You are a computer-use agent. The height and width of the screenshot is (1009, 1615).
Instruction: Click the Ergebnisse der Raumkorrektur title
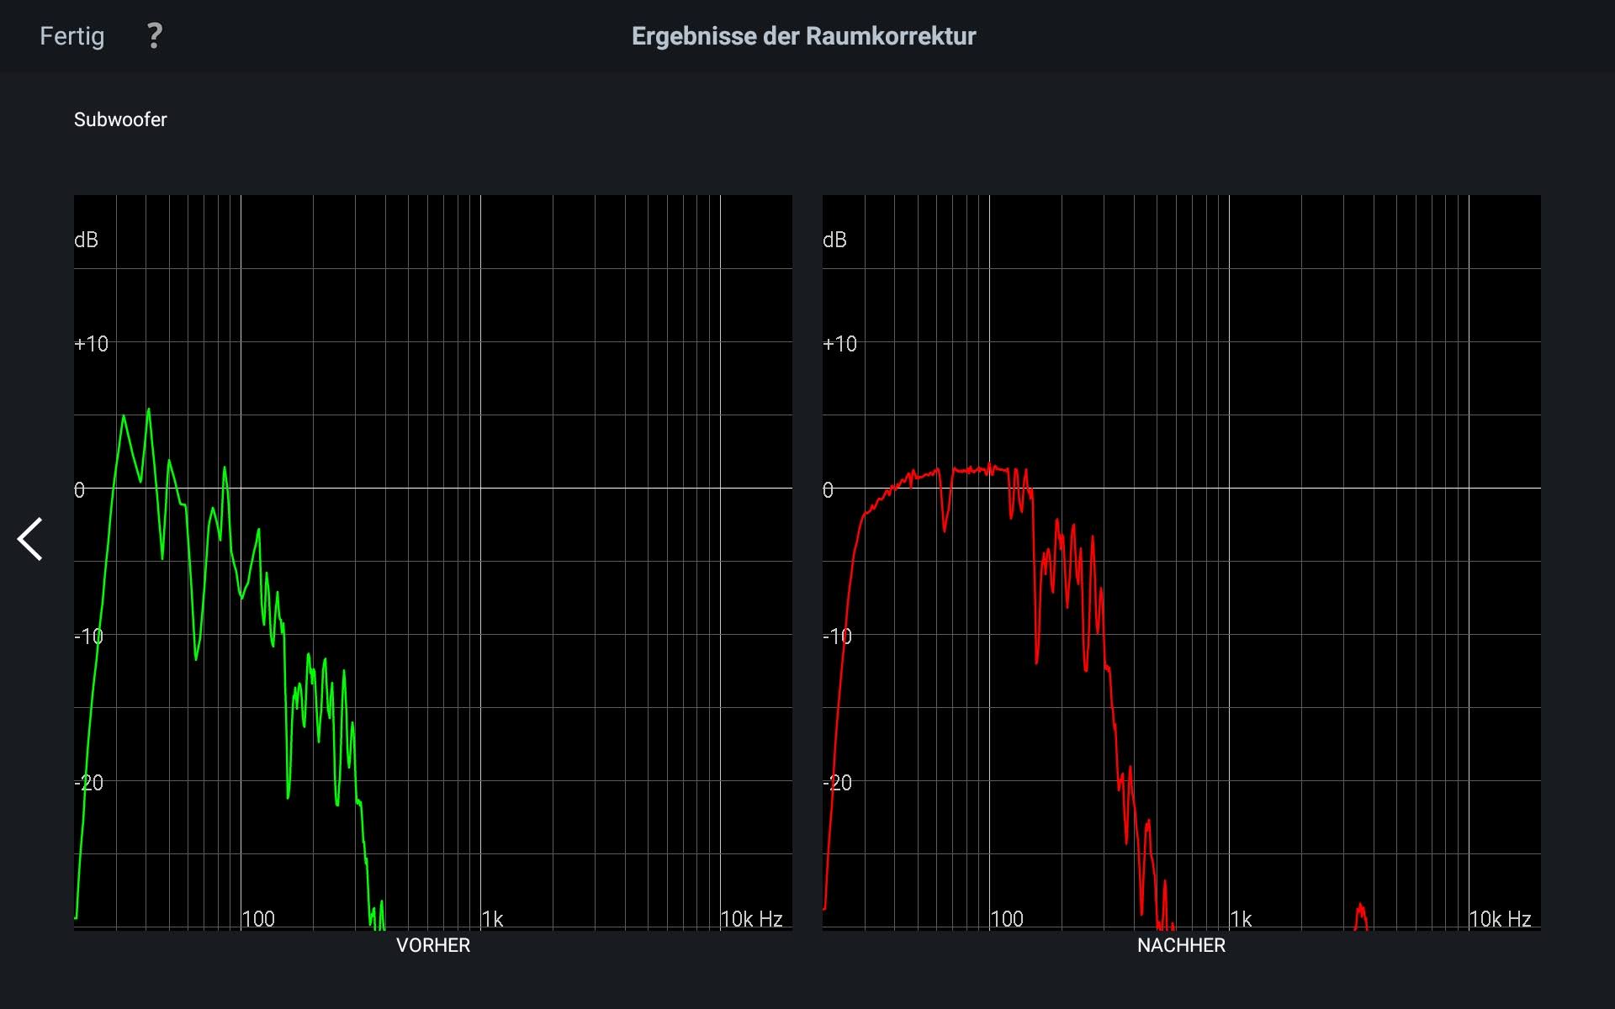tap(803, 36)
